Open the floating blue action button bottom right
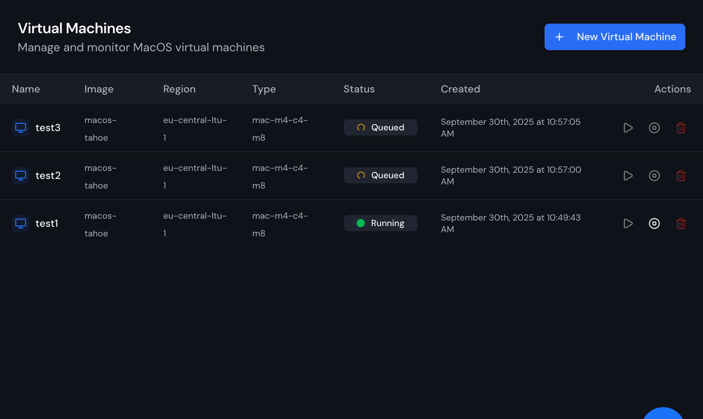Viewport: 703px width, 419px height. click(663, 417)
